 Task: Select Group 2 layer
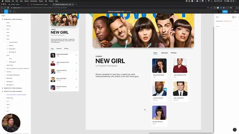pos(9,26)
